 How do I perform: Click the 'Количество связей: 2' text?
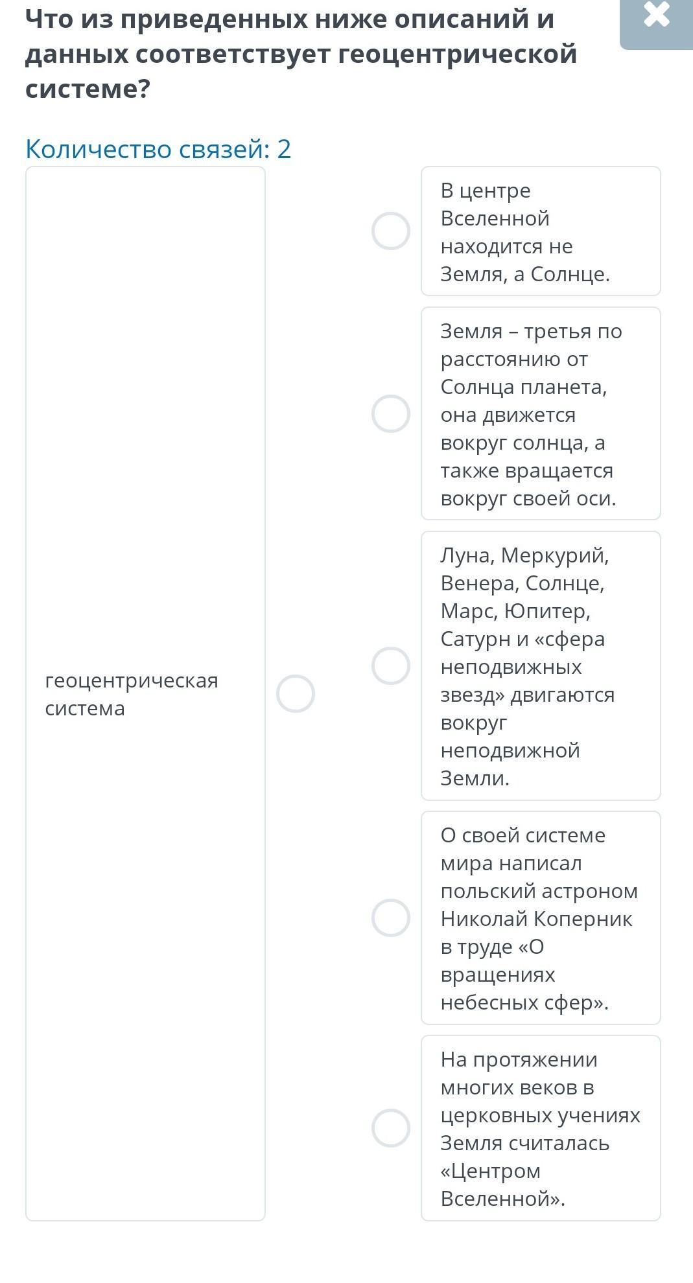(x=158, y=149)
